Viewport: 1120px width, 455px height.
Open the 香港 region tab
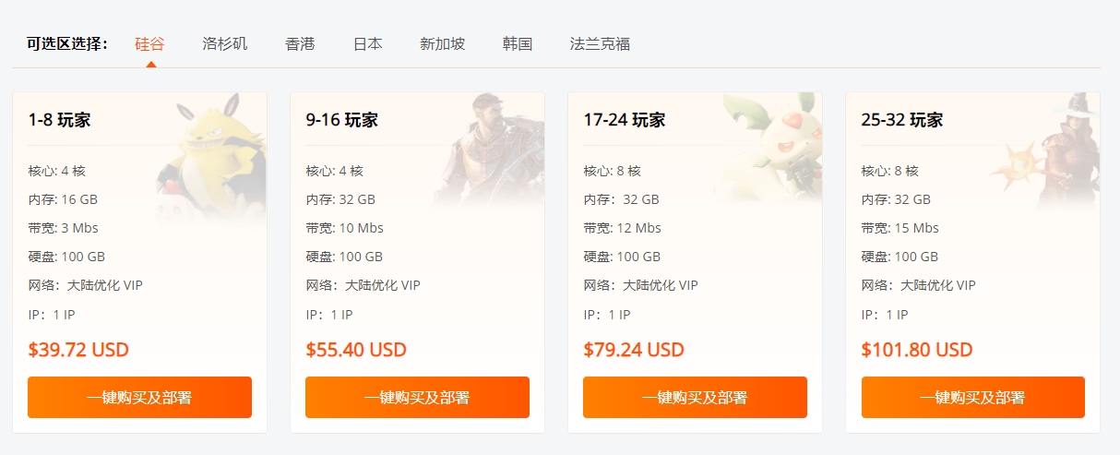(300, 43)
